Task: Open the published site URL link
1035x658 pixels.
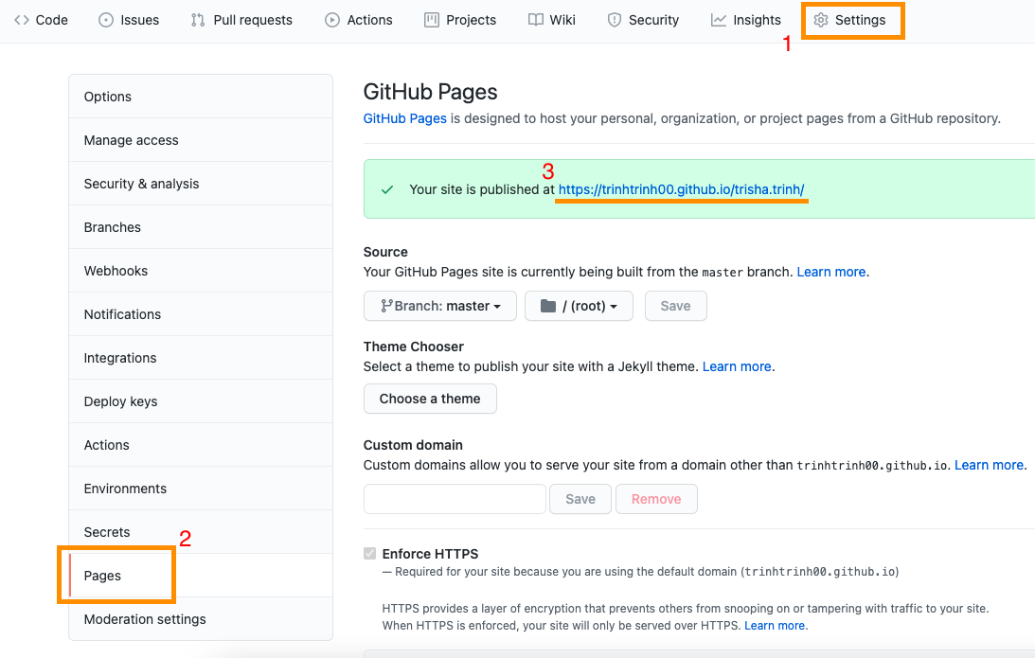Action: pyautogui.click(x=681, y=189)
